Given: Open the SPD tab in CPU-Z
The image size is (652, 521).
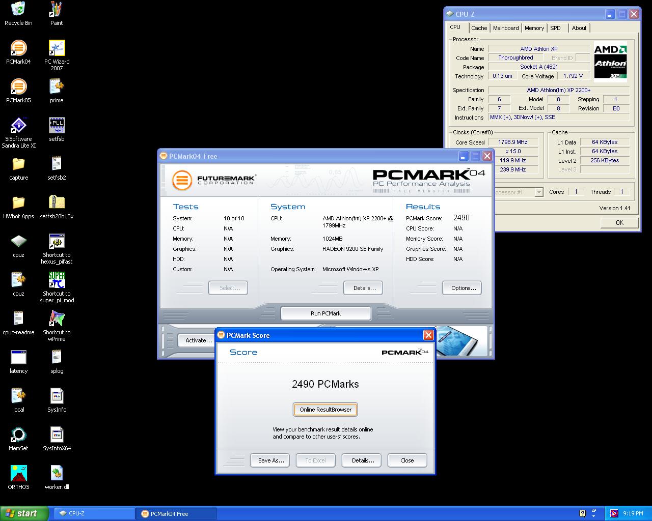Looking at the screenshot, I should tap(556, 28).
